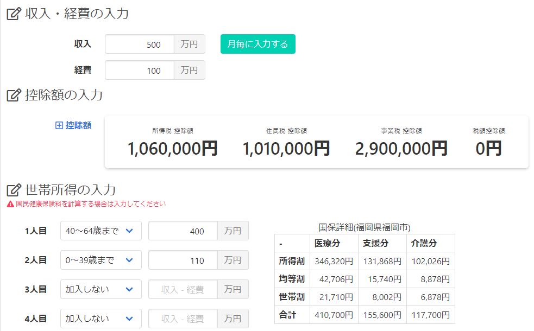This screenshot has width=534, height=331.
Task: Click the 国民健康保険料 warning message text
Action: coord(91,204)
